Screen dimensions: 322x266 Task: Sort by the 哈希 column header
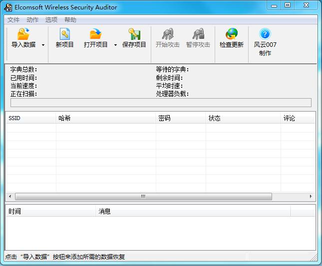click(106, 118)
